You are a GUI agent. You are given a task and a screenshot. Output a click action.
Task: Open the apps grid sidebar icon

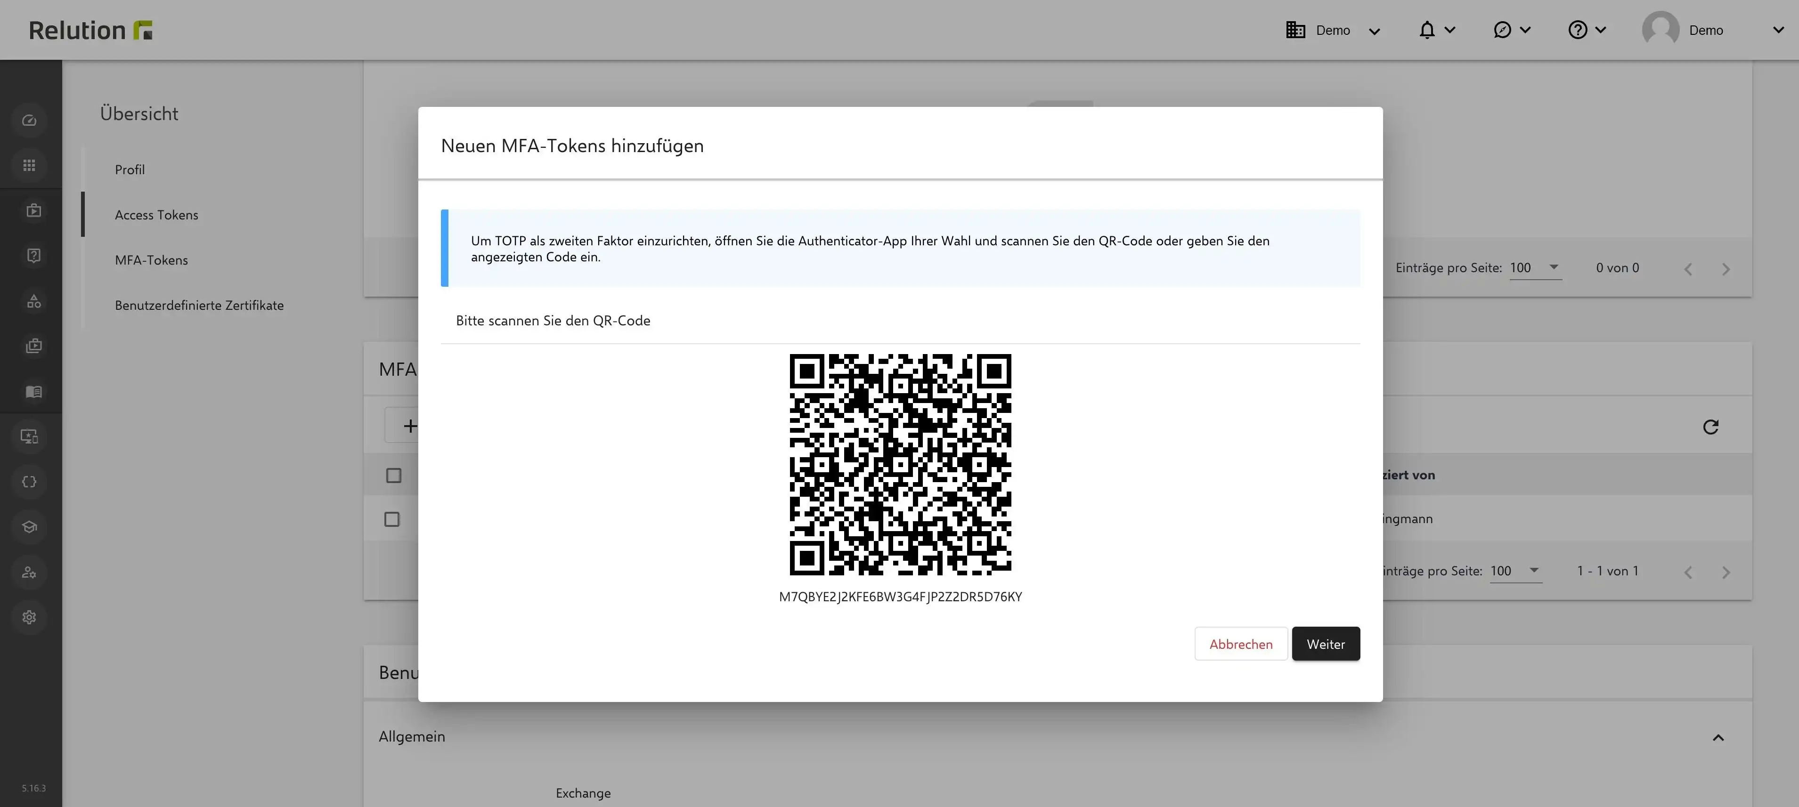[29, 165]
